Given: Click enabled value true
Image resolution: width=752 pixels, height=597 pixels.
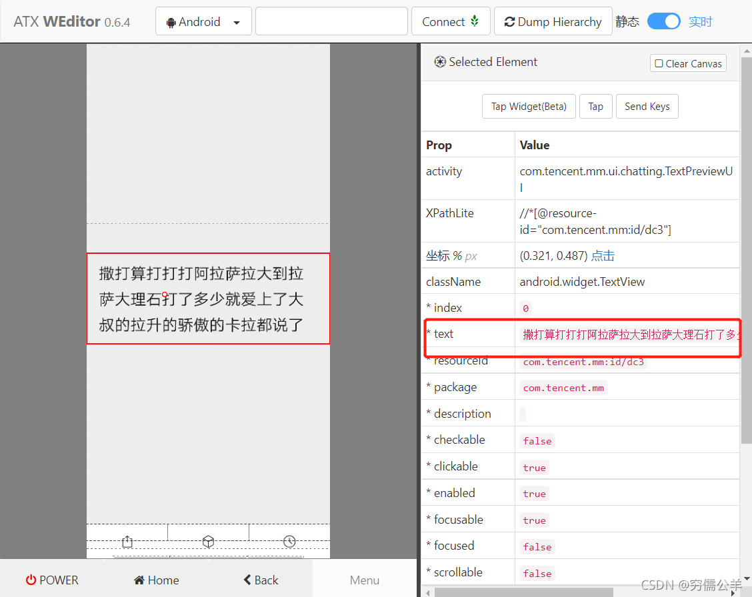Looking at the screenshot, I should pos(534,494).
